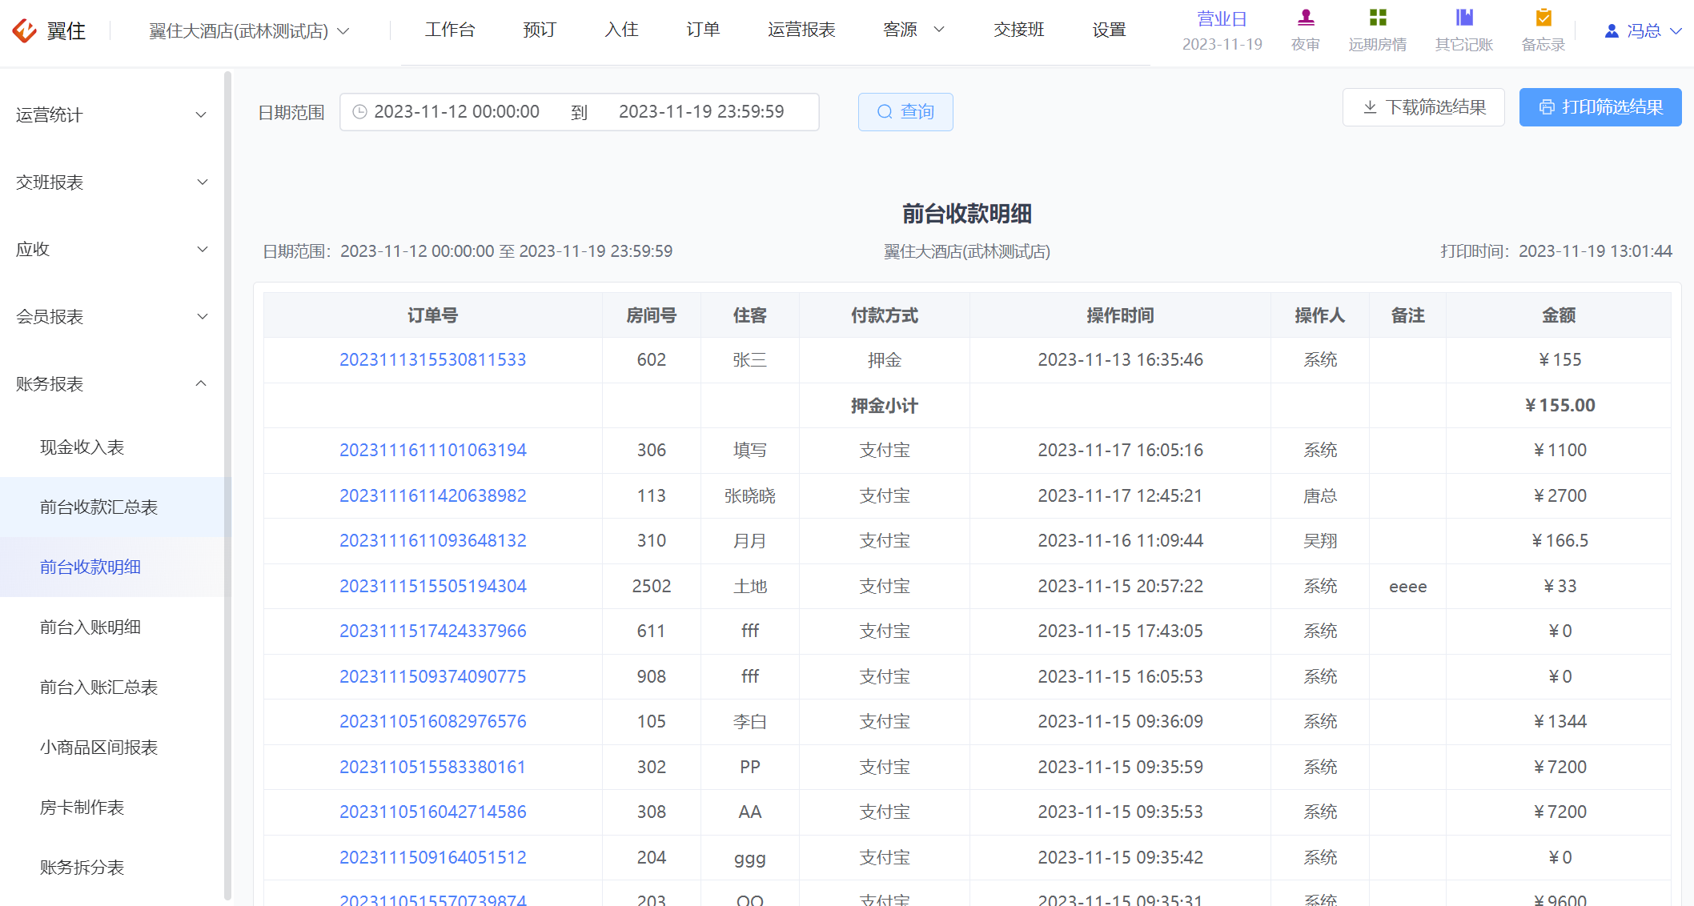The image size is (1694, 906).
Task: Open the 冯总 user account dropdown
Action: tap(1643, 30)
